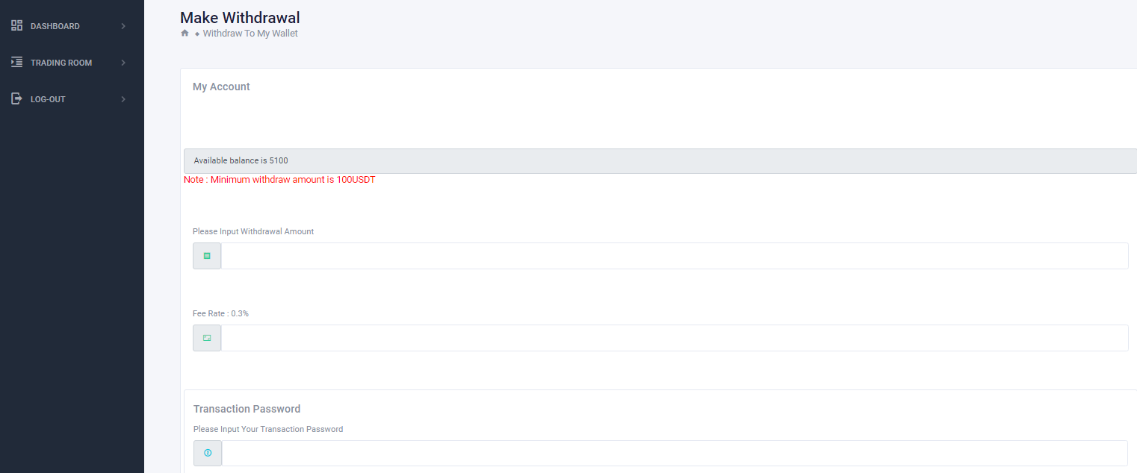The width and height of the screenshot is (1137, 473).
Task: Click the green icon beside withdrawal amount field
Action: tap(207, 256)
